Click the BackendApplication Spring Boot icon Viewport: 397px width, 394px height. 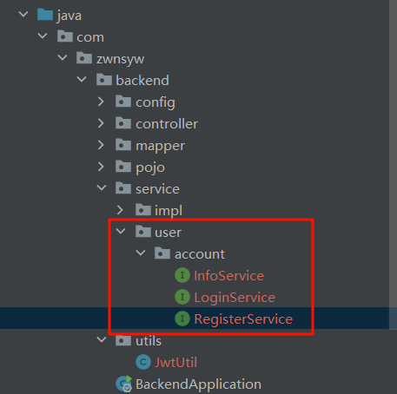pos(124,384)
